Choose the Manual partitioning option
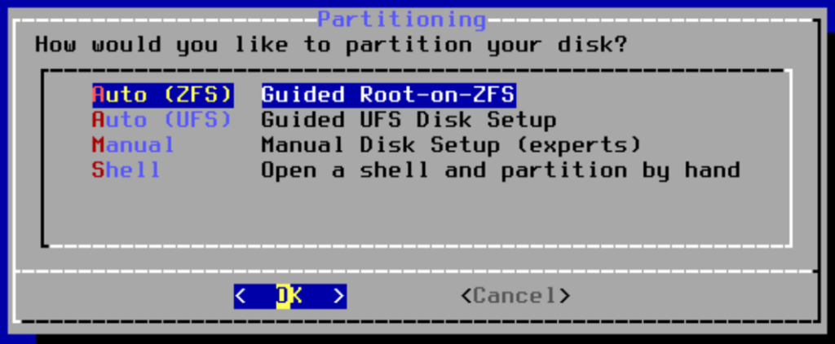Image resolution: width=835 pixels, height=344 pixels. pos(134,145)
